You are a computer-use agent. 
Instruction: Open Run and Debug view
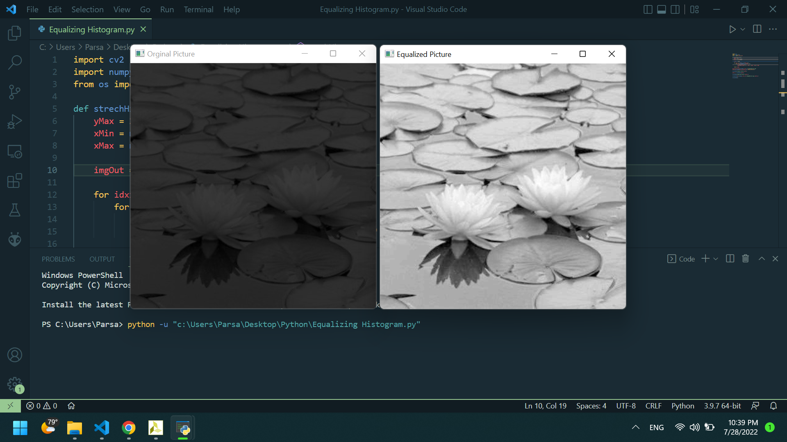click(x=15, y=122)
